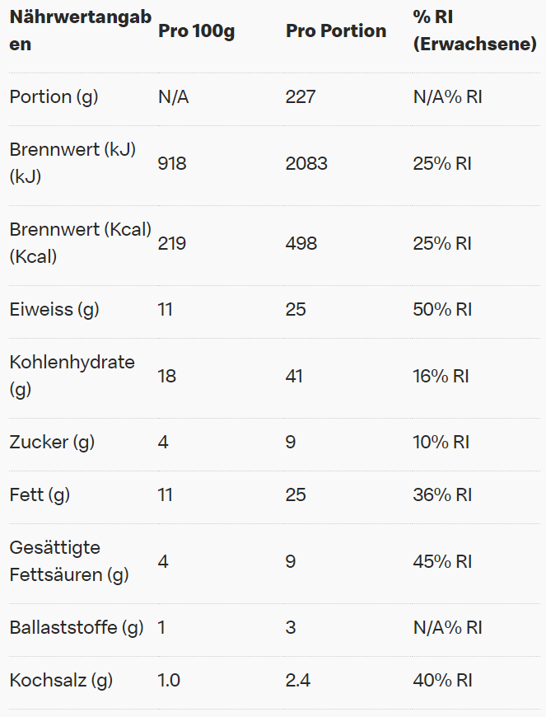Select the 'Ballaststoffe (g)' row label

pyautogui.click(x=77, y=628)
